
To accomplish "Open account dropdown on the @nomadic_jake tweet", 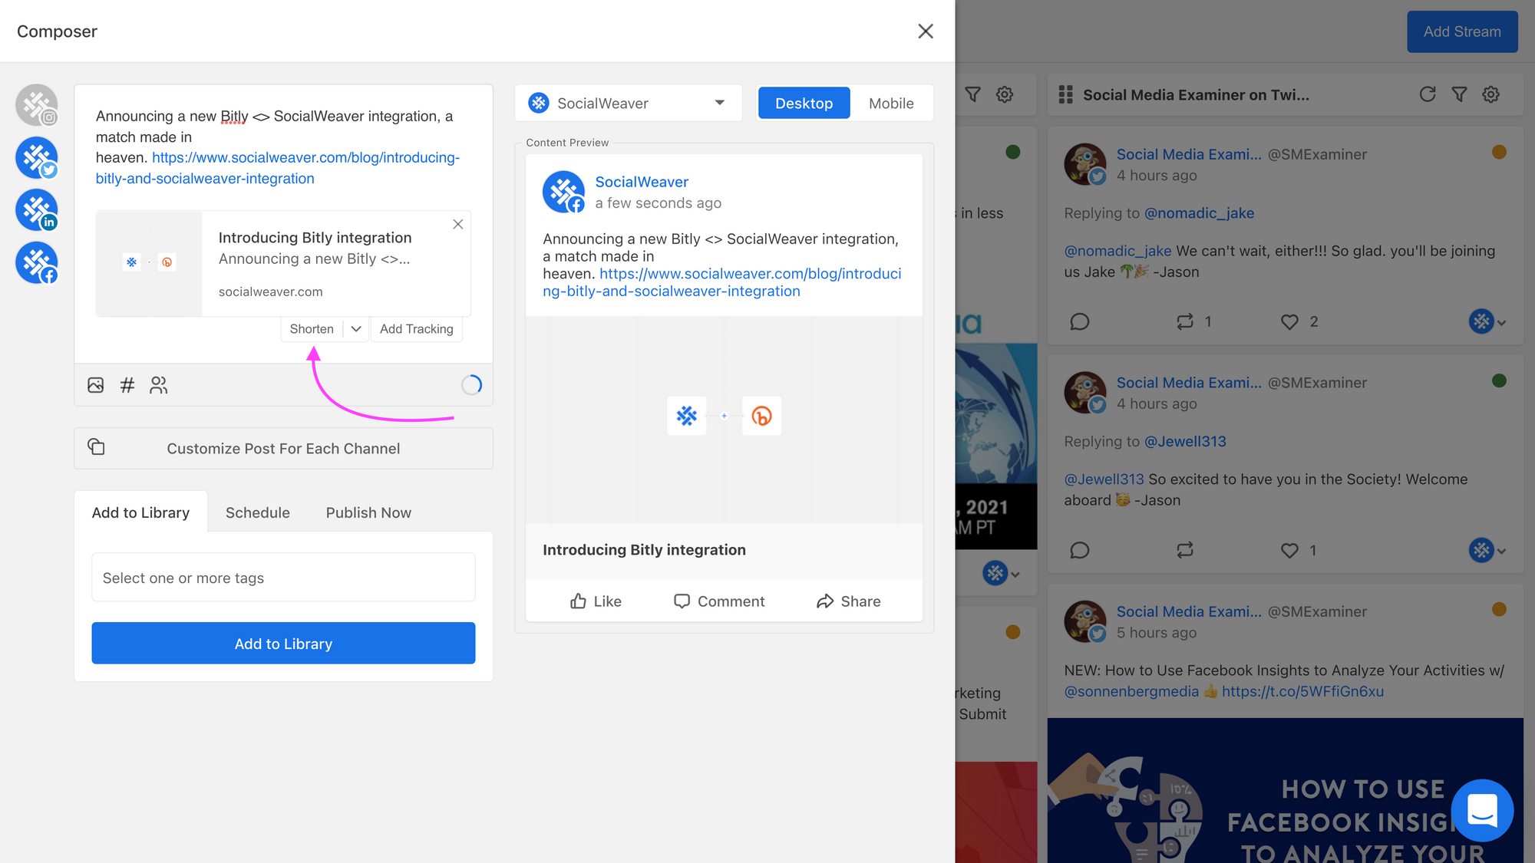I will (1487, 321).
